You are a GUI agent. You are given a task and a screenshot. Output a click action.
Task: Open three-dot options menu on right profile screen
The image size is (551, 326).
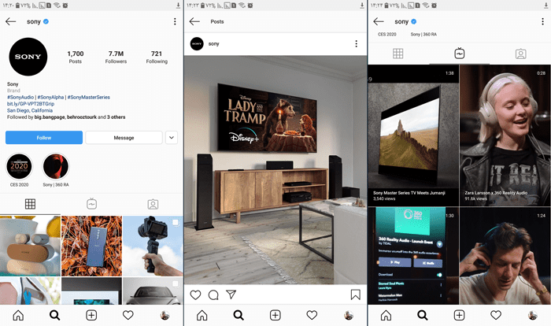542,21
